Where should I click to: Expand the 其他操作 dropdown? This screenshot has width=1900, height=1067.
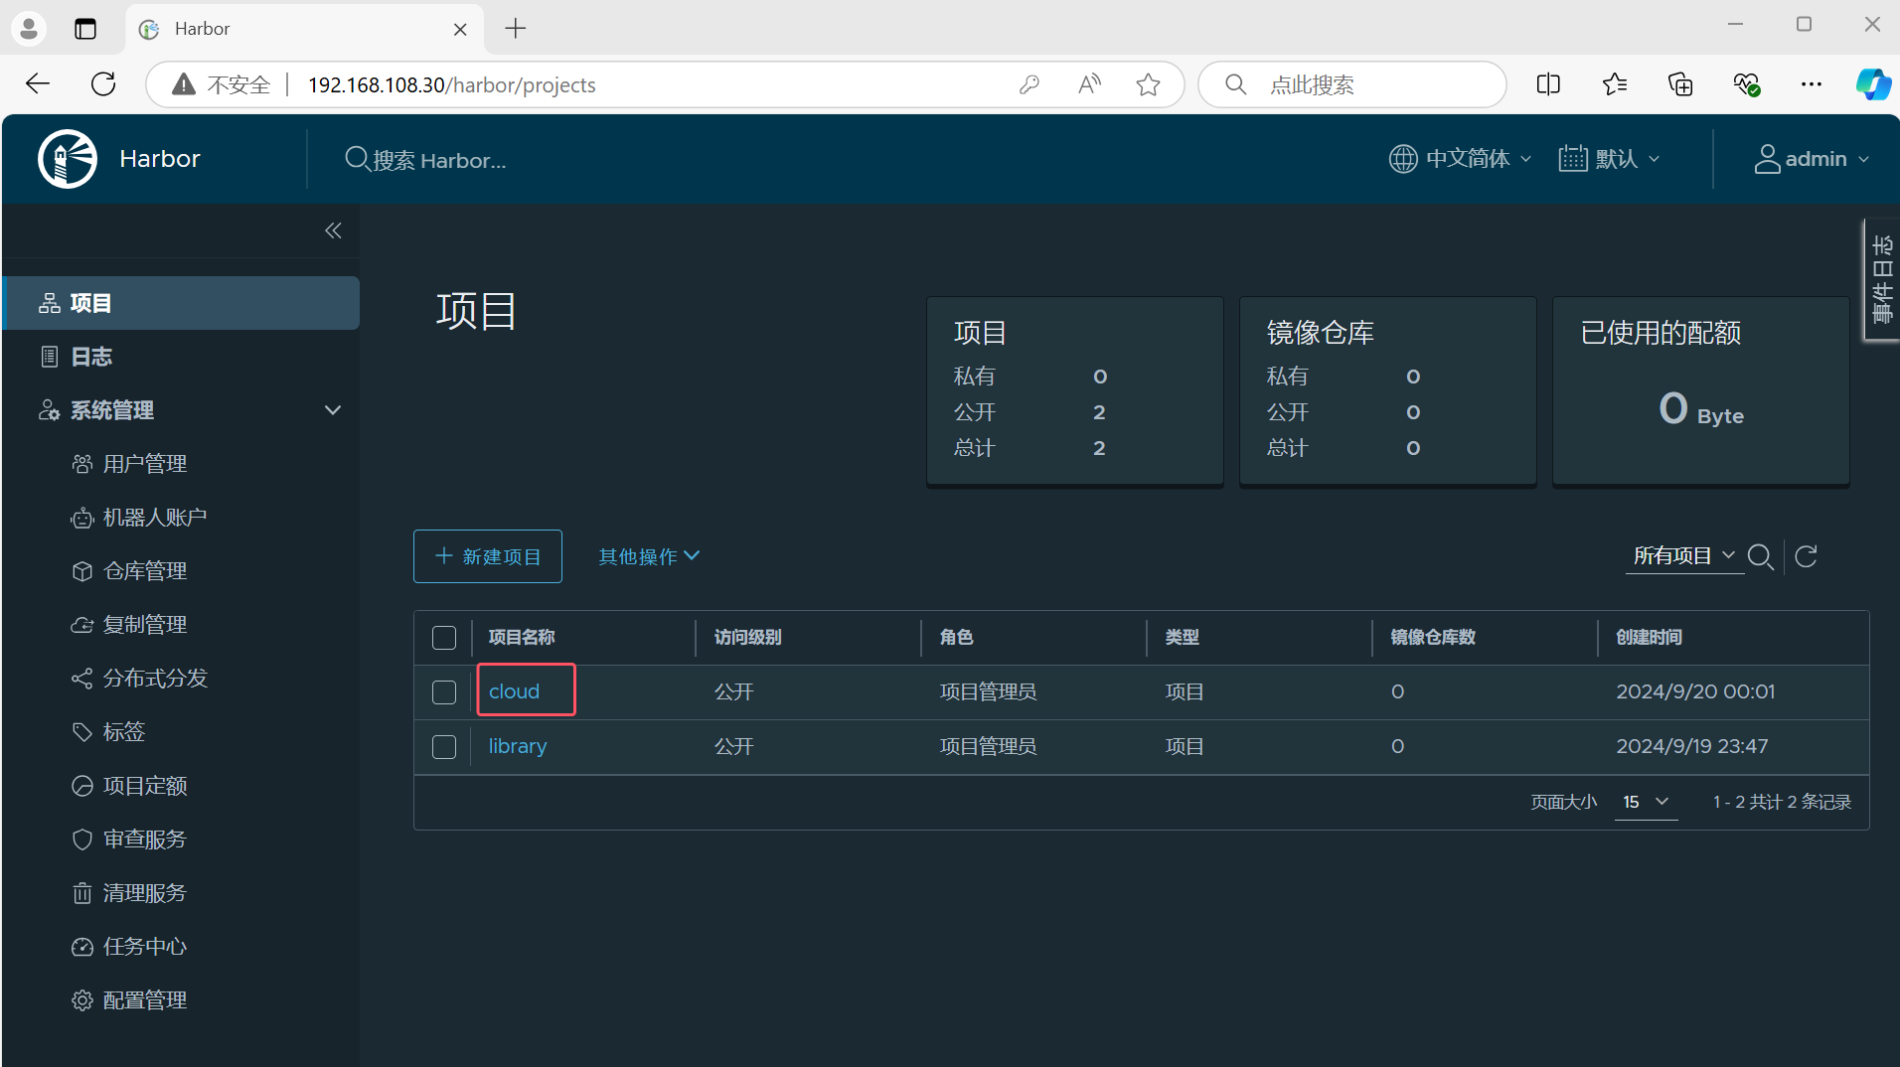pyautogui.click(x=649, y=556)
